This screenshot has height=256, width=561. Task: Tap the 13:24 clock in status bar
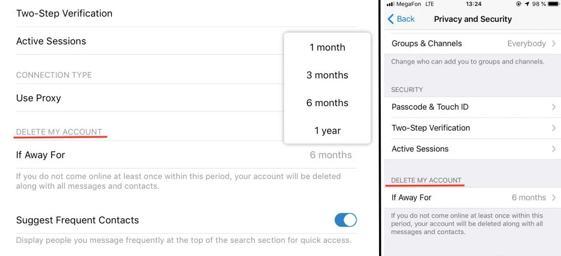pyautogui.click(x=473, y=4)
